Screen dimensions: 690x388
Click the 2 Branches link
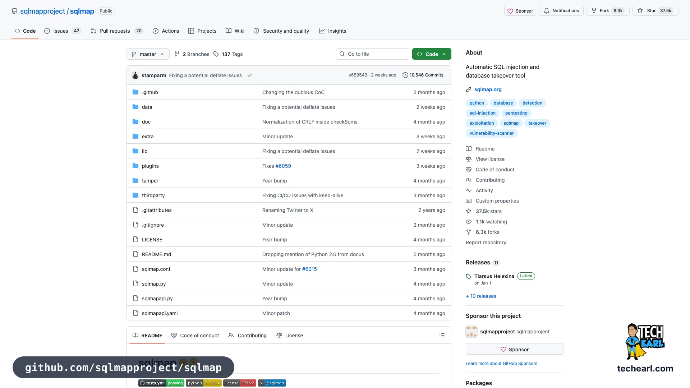pyautogui.click(x=192, y=54)
